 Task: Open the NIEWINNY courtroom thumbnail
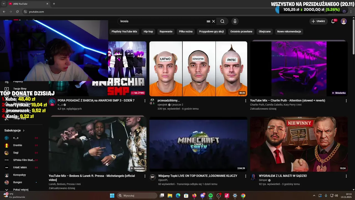pyautogui.click(x=299, y=144)
